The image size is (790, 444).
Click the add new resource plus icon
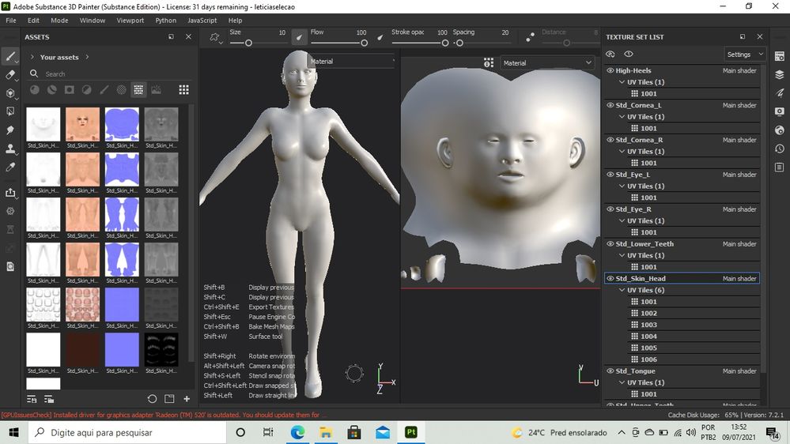pyautogui.click(x=187, y=399)
